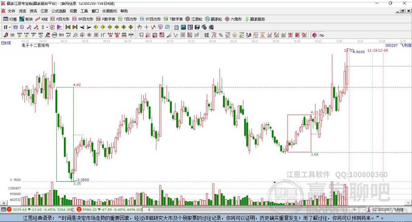Save chart with floppy disk icon
The height and width of the screenshot is (222, 412).
pos(197,27)
